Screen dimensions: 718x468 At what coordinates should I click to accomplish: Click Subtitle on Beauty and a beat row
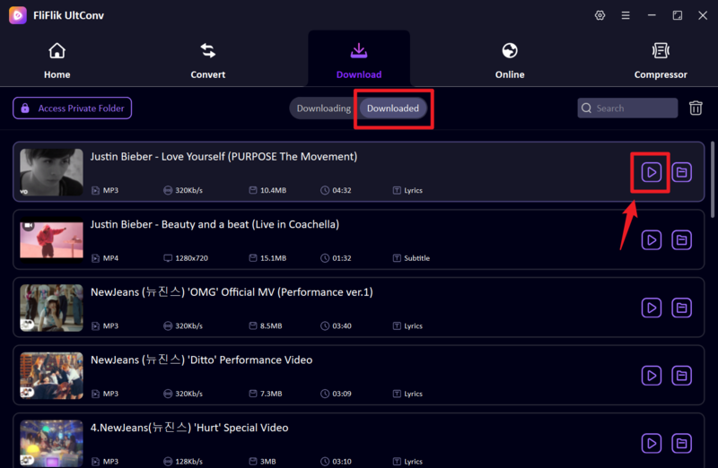pos(411,258)
